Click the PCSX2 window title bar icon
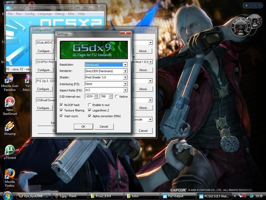The width and height of the screenshot is (266, 200). click(8, 8)
